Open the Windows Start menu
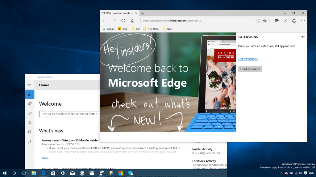The height and width of the screenshot is (177, 316). point(5,173)
